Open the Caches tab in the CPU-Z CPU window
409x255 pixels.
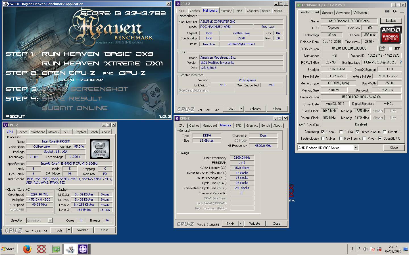click(x=22, y=132)
